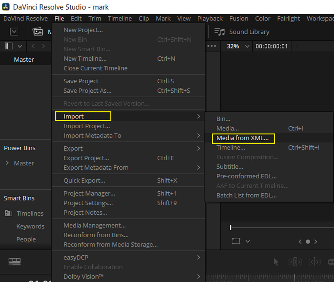Open the Playback menu
This screenshot has width=334, height=282.
pos(210,19)
